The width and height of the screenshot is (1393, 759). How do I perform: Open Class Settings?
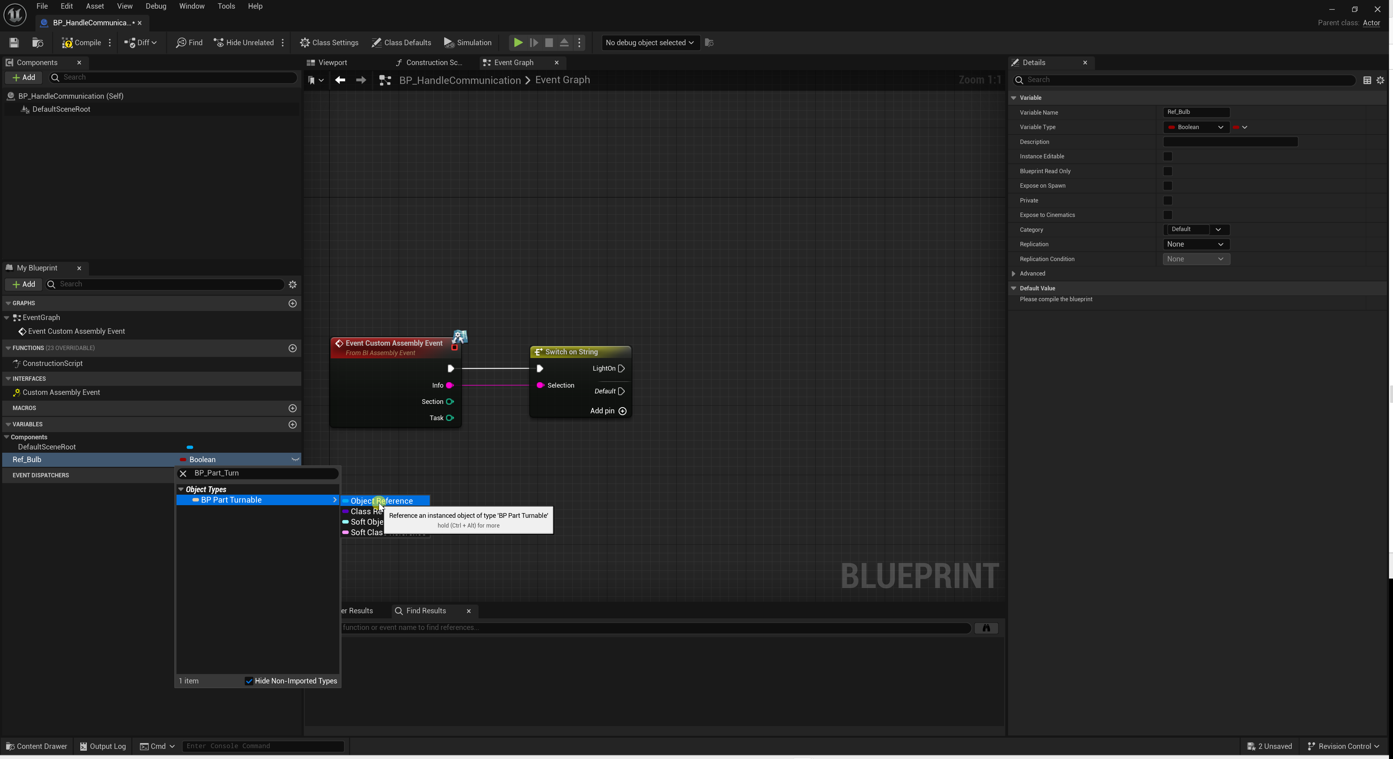click(329, 43)
